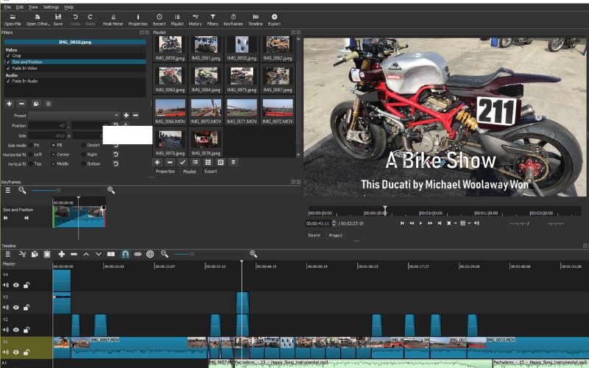589x368 pixels.
Task: Open the History panel
Action: click(x=195, y=20)
